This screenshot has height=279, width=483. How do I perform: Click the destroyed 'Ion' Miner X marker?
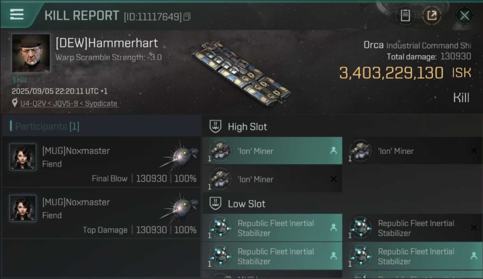tap(474, 151)
